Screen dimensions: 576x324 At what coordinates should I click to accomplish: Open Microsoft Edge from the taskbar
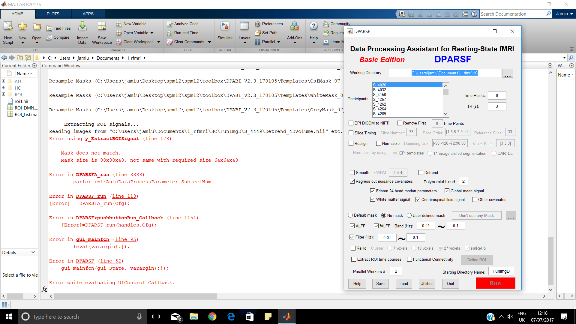(x=231, y=316)
